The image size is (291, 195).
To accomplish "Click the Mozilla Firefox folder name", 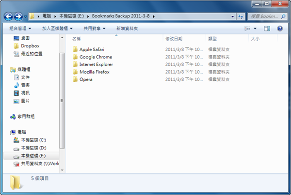I will [x=95, y=72].
